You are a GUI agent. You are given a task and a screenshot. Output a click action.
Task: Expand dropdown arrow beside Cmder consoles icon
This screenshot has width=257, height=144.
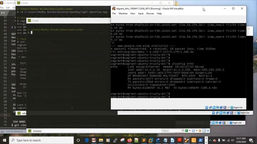point(196,131)
